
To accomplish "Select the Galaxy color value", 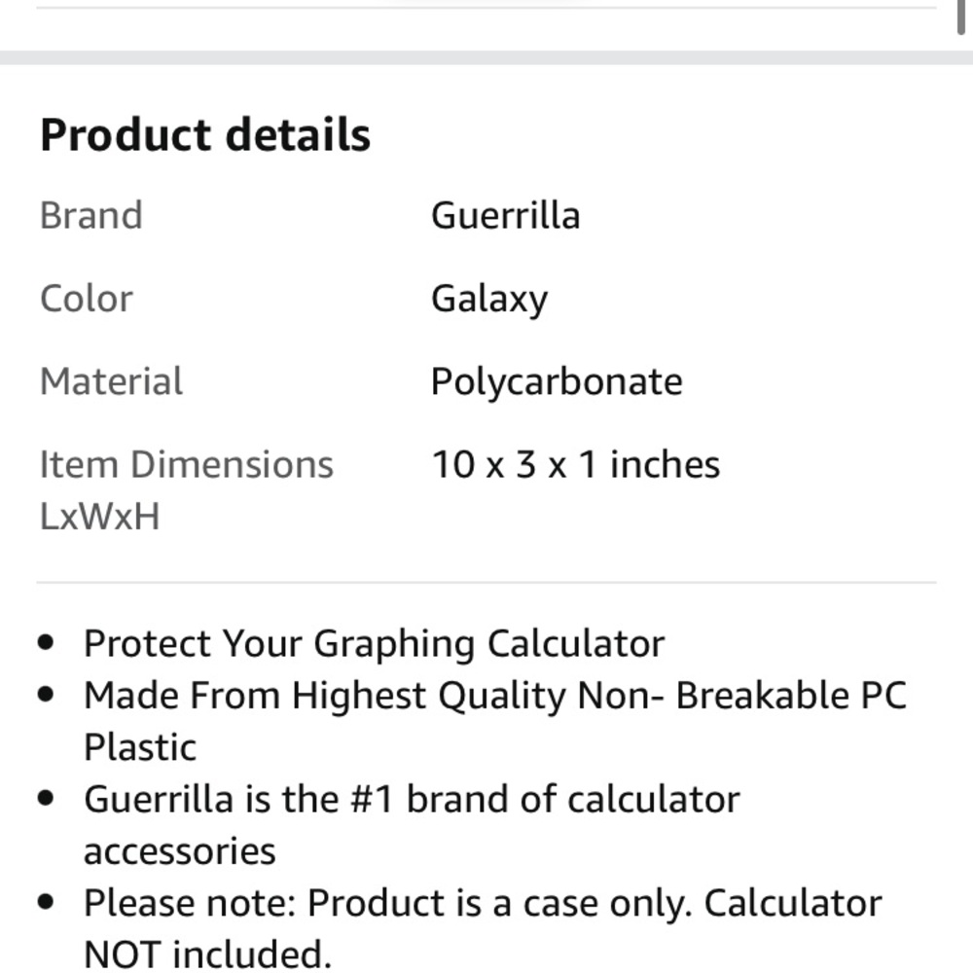I will click(489, 299).
